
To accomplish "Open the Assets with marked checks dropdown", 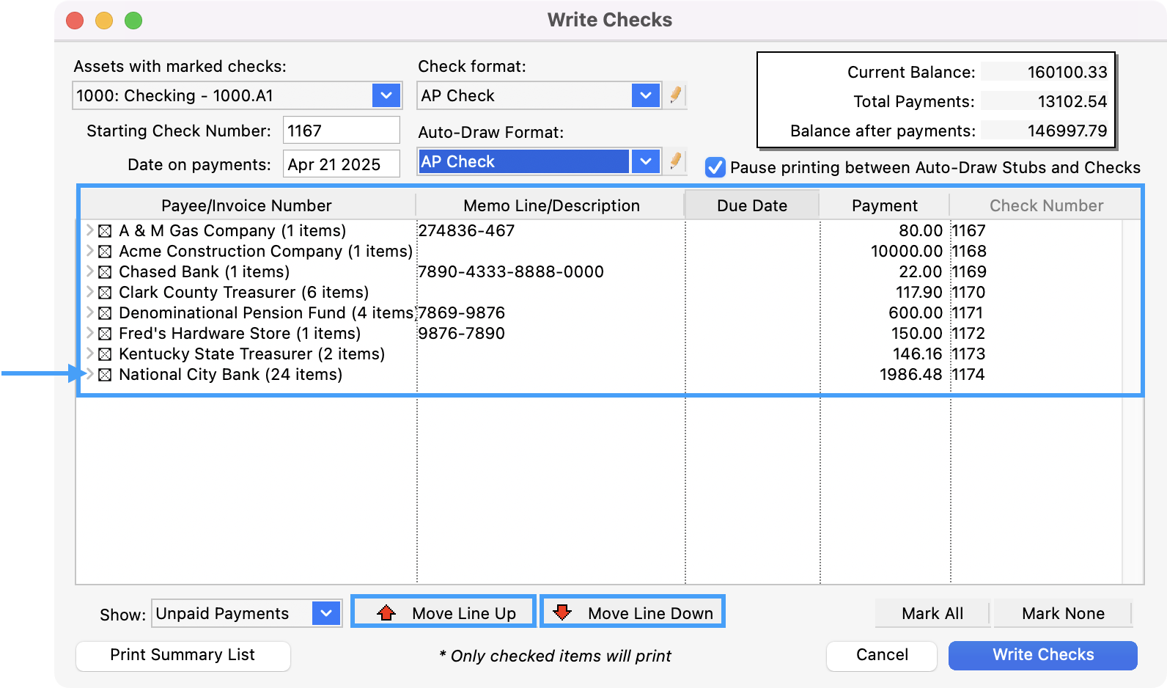I will tap(386, 95).
